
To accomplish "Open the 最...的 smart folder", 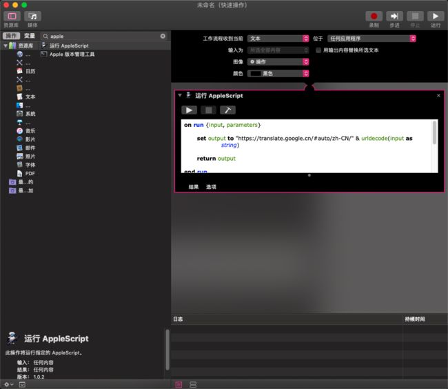I will (x=21, y=182).
